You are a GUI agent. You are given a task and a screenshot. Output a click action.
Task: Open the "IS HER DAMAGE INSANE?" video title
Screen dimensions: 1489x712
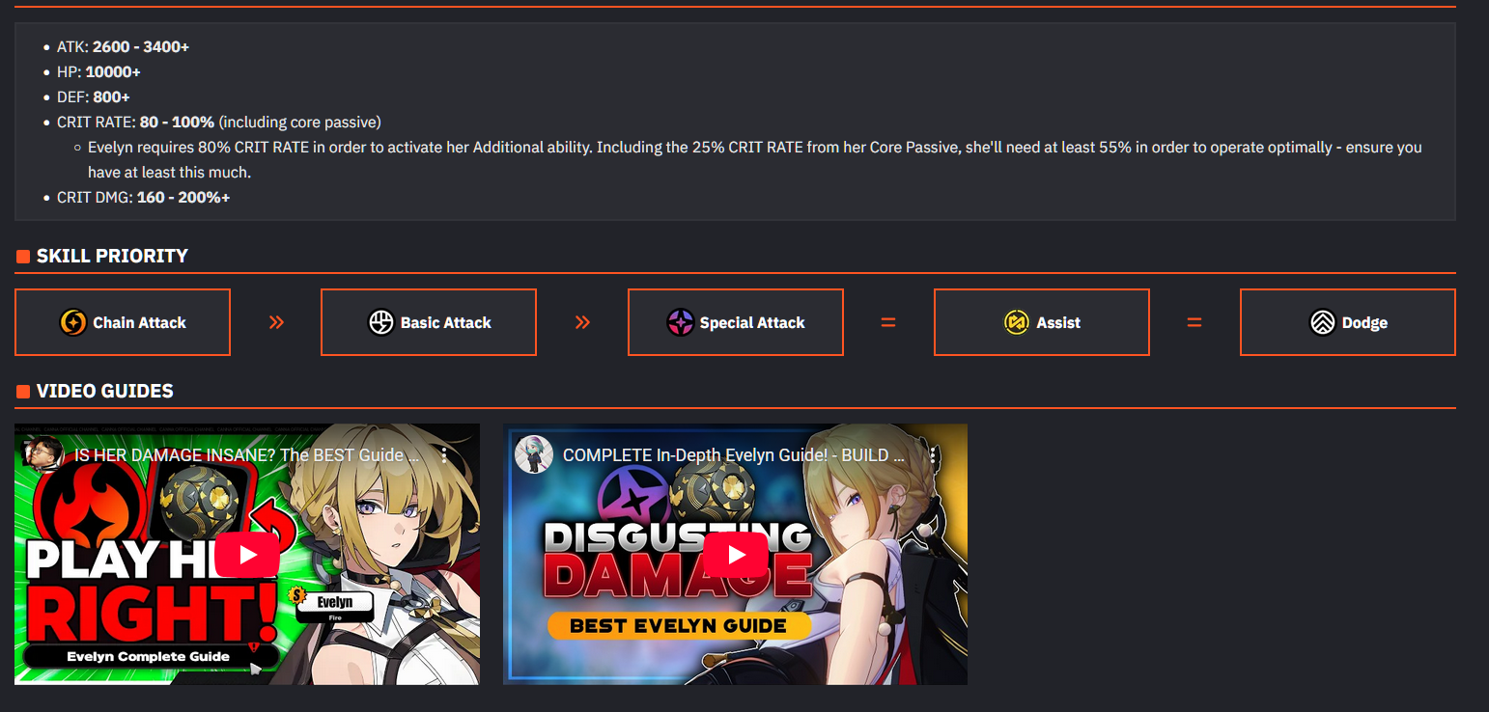pyautogui.click(x=247, y=455)
